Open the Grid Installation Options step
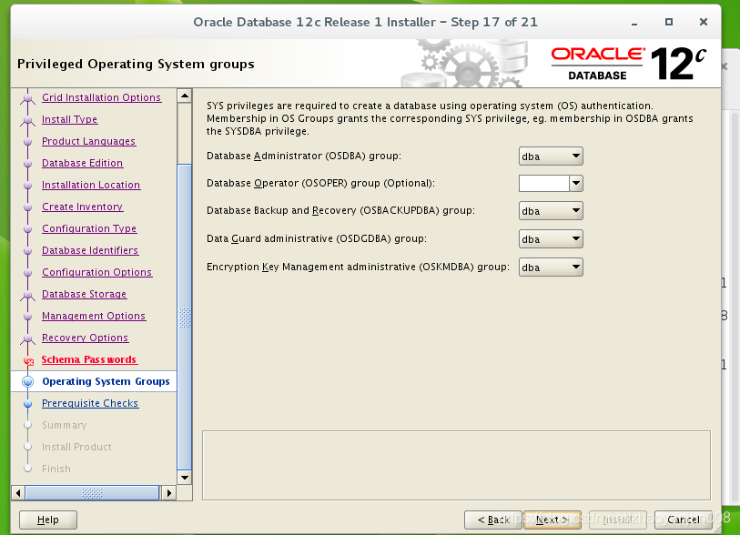This screenshot has width=740, height=535. [x=101, y=97]
